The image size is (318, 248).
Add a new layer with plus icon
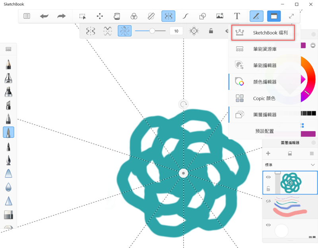pyautogui.click(x=268, y=153)
